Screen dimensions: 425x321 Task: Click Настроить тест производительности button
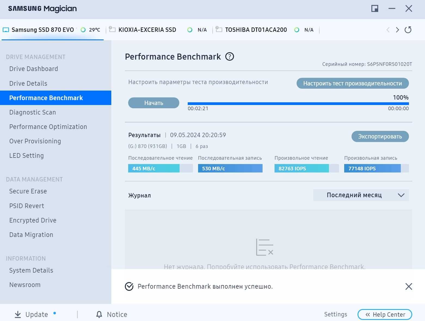click(x=352, y=83)
